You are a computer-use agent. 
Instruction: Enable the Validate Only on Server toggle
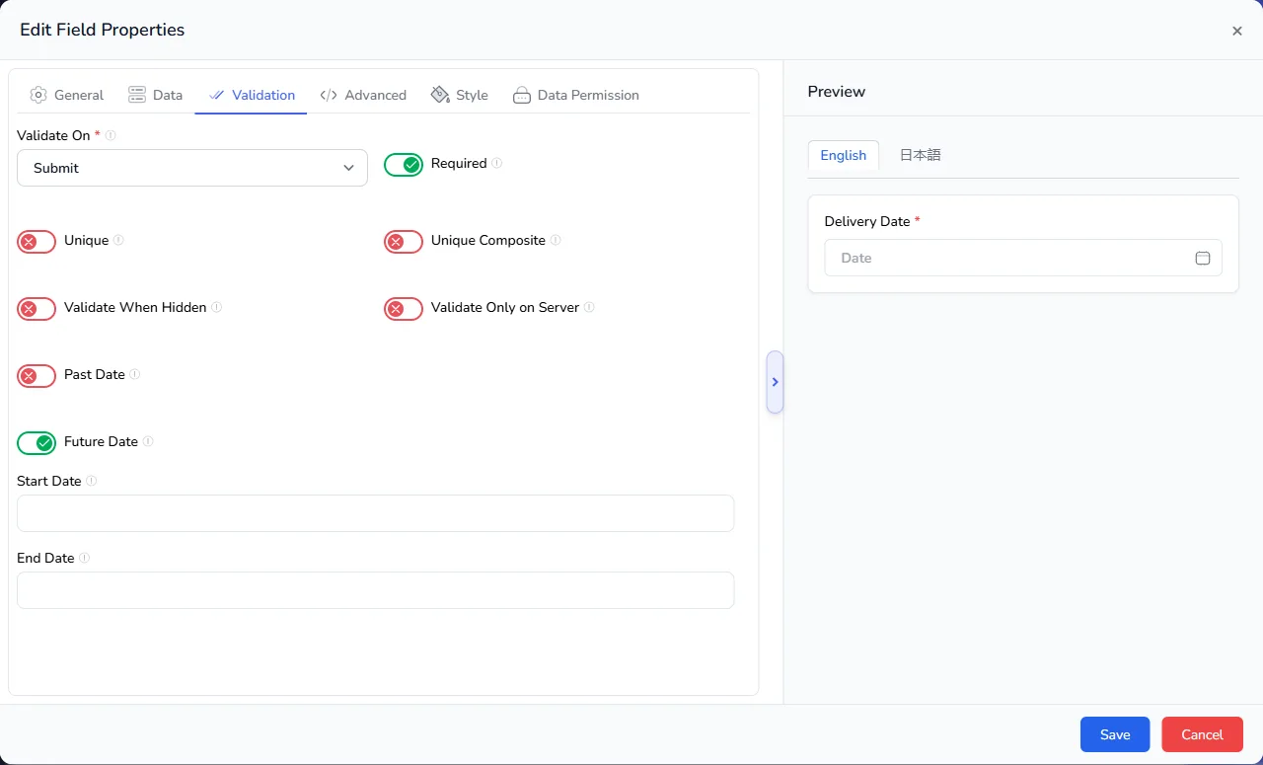[x=404, y=309]
